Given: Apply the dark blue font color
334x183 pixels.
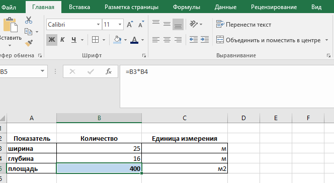Looking at the screenshot, I should click(x=134, y=40).
